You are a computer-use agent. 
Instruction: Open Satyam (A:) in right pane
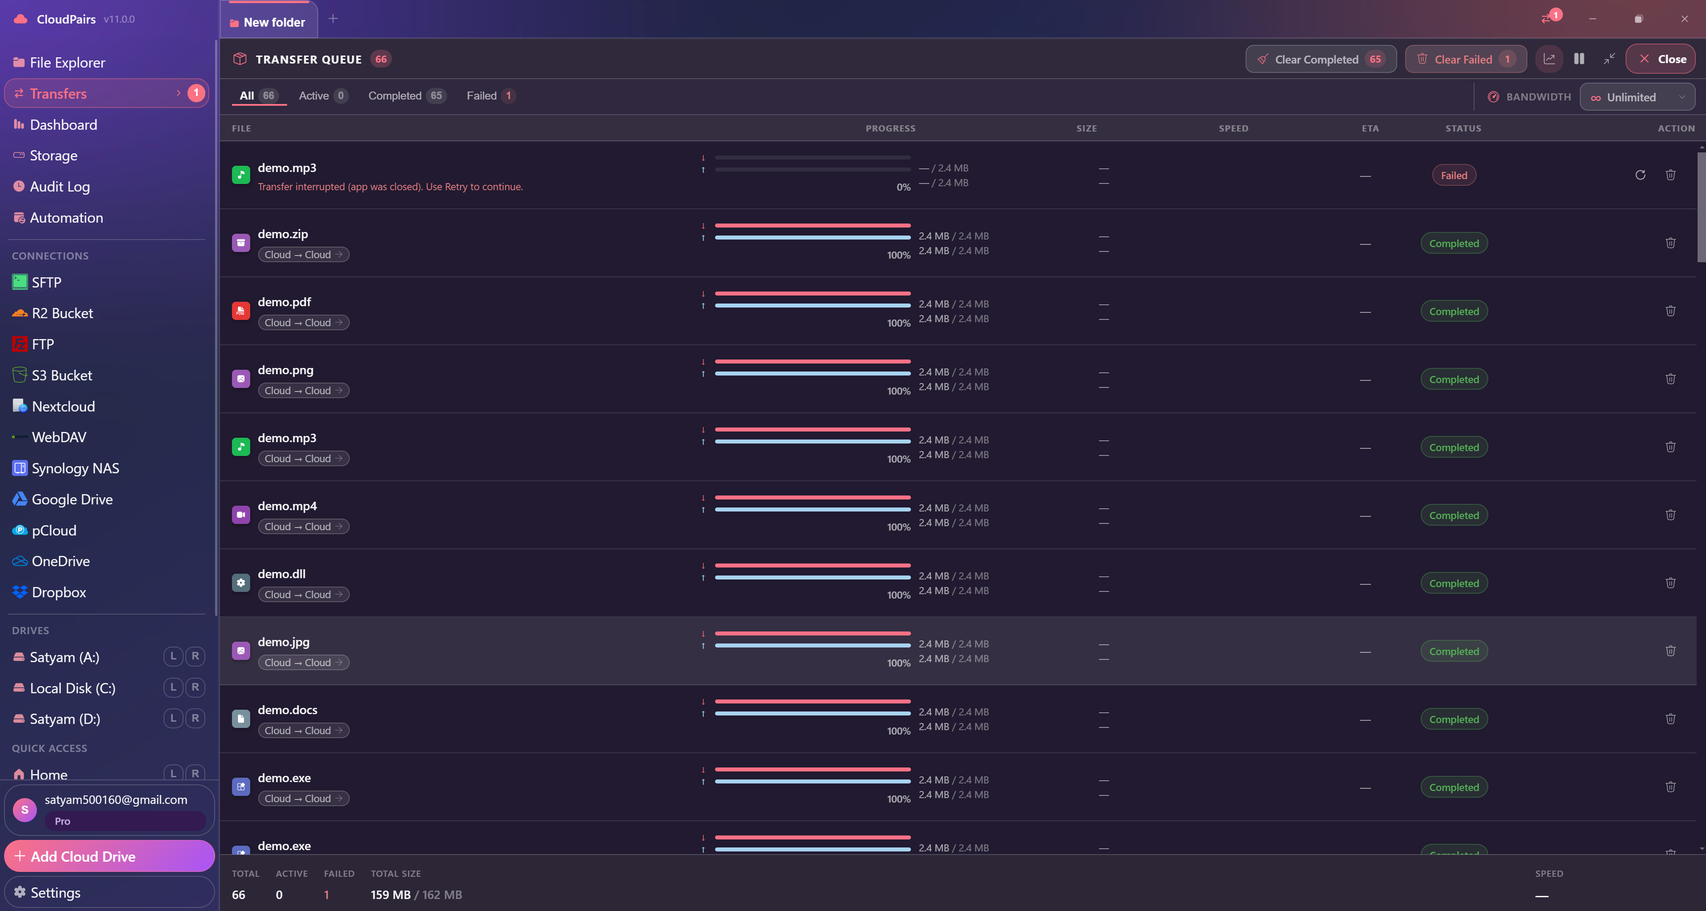coord(196,656)
